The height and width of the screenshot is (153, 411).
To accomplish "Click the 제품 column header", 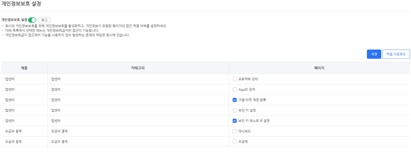I will pos(24,68).
